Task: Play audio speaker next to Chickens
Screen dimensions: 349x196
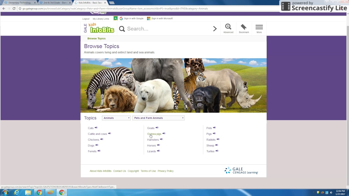Action: point(102,139)
